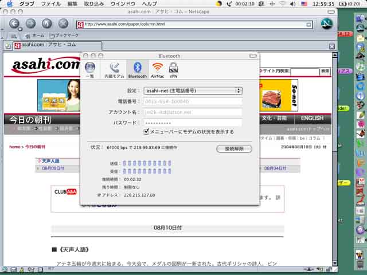
Task: Open the Apple menu
Action: coord(10,3)
